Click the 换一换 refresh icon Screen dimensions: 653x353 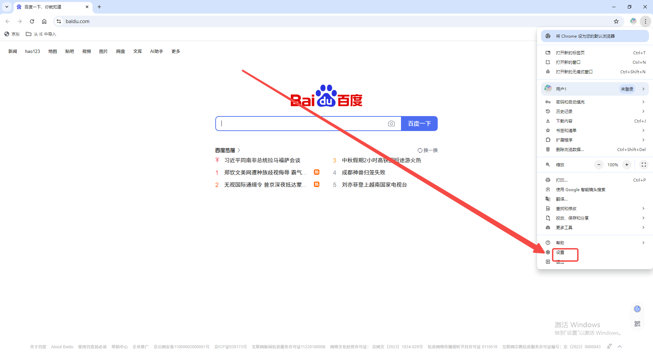pyautogui.click(x=420, y=150)
